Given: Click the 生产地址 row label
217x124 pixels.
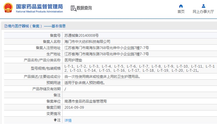Looking at the screenshot, I should click(53, 54).
